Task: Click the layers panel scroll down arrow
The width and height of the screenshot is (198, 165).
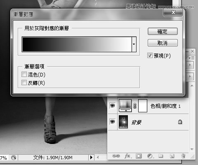Action: coord(192,149)
